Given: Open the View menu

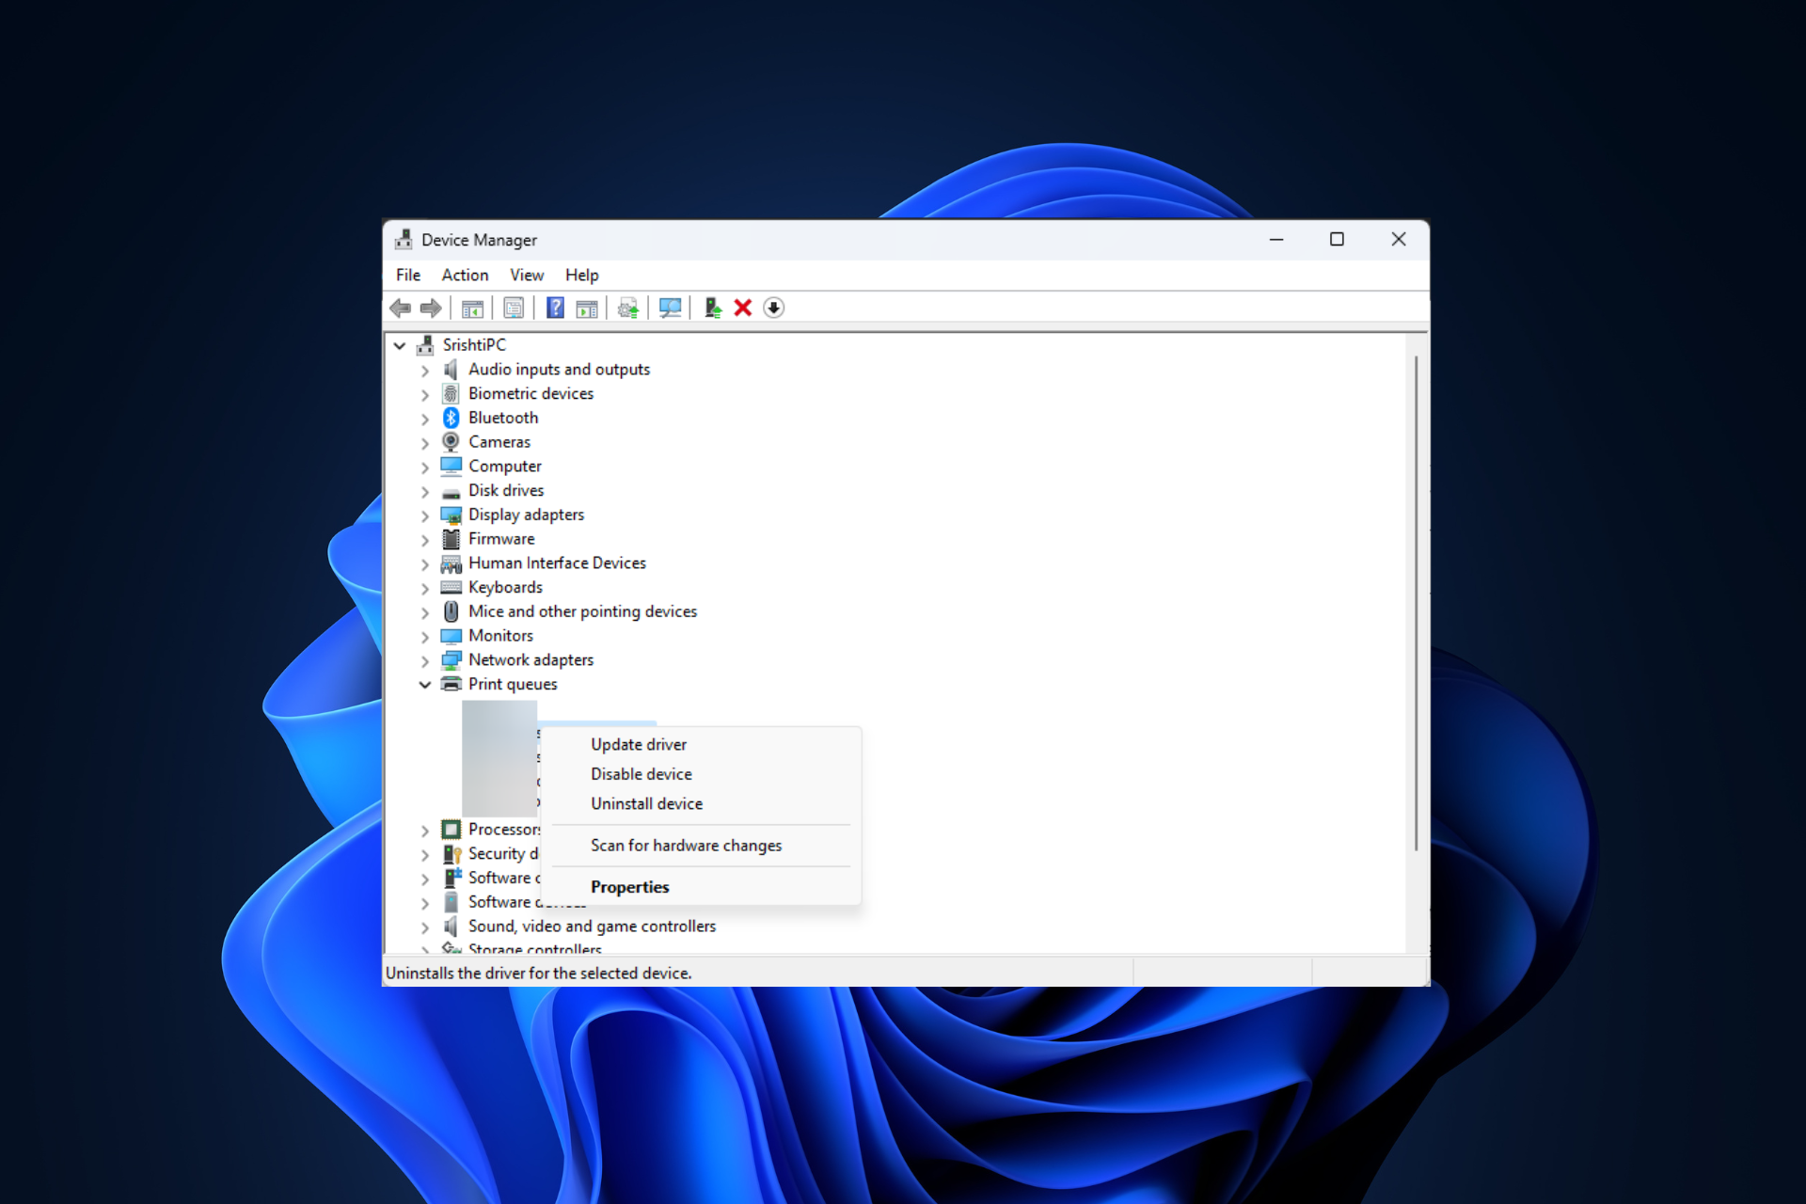Looking at the screenshot, I should click(527, 275).
